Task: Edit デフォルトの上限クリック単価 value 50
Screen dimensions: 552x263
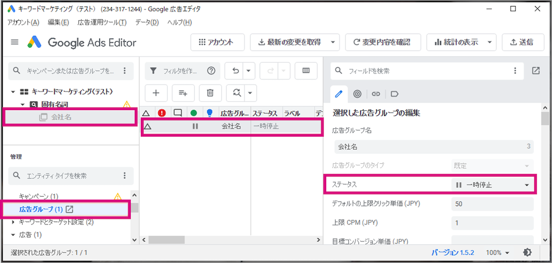Action: [492, 204]
